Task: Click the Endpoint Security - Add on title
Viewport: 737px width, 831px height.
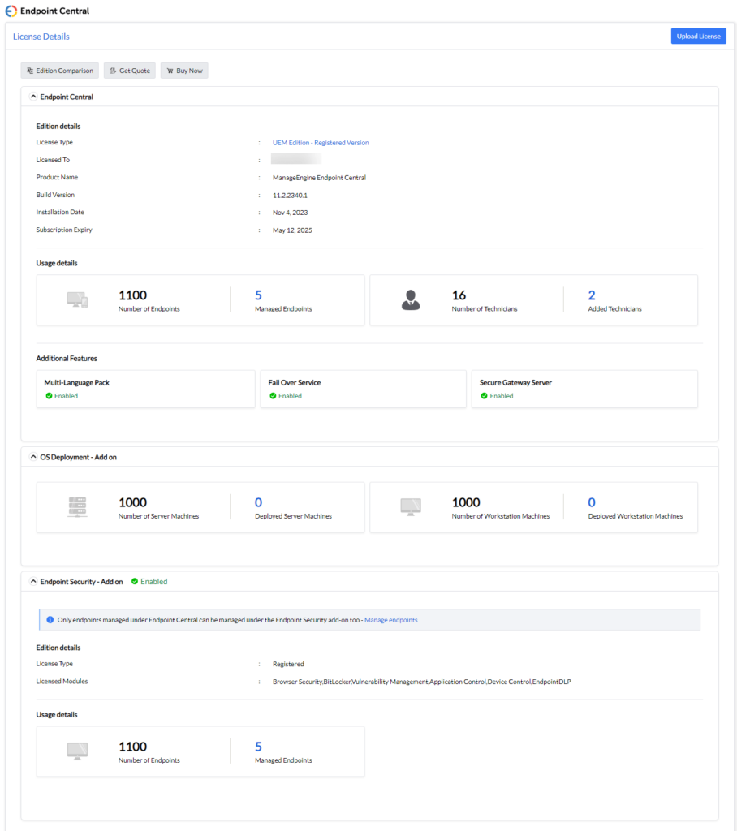Action: point(82,581)
